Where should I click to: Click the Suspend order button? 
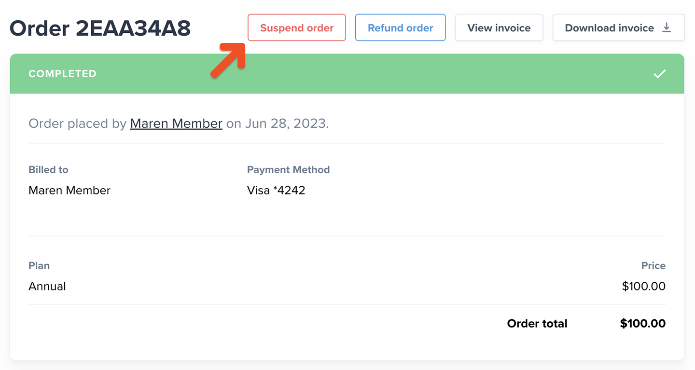pos(296,28)
